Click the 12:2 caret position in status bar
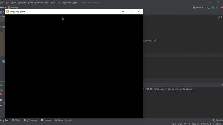The image size is (223, 125). 174,124
